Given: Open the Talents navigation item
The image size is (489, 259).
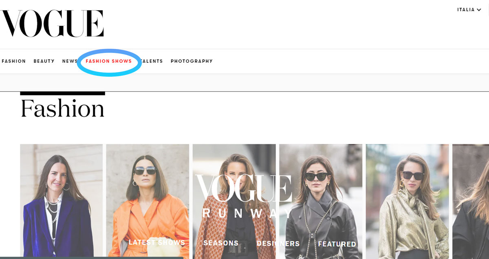Looking at the screenshot, I should point(151,61).
